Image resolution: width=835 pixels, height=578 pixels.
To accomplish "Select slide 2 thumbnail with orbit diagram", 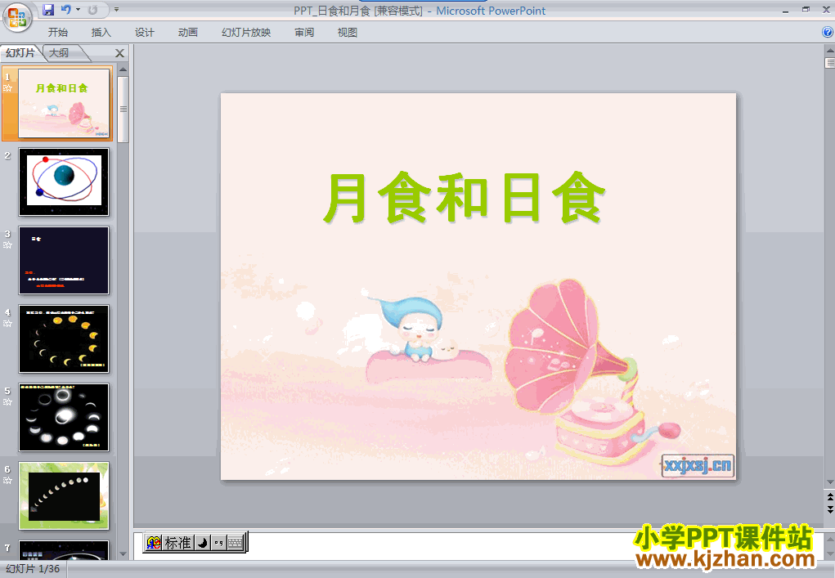I will click(64, 182).
